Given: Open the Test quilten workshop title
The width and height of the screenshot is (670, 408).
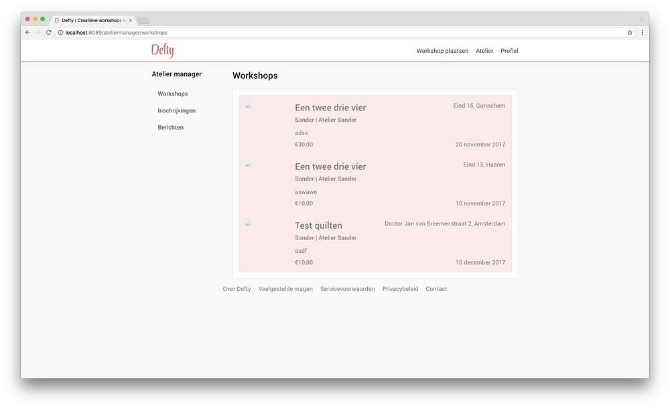Looking at the screenshot, I should click(x=318, y=225).
